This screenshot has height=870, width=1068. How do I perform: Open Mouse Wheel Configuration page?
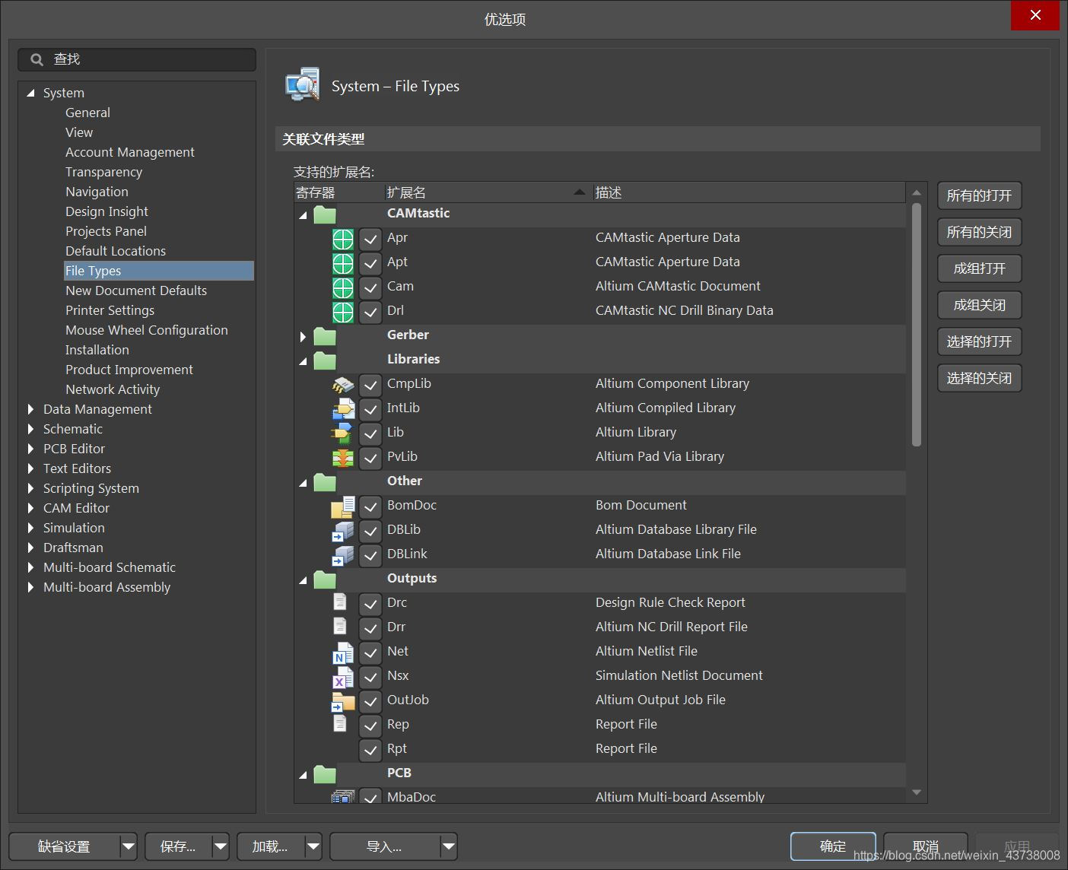point(147,330)
